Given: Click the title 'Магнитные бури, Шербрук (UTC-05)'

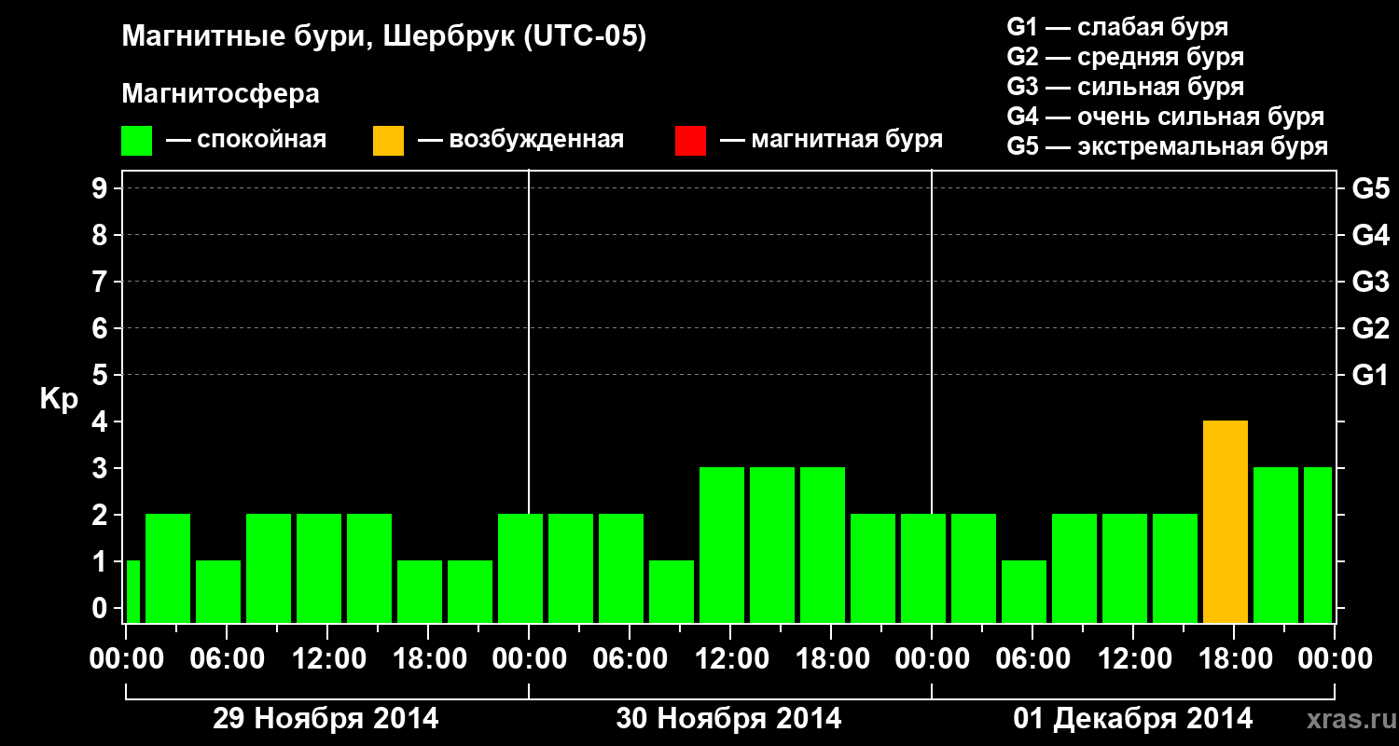Looking at the screenshot, I should click(x=383, y=38).
